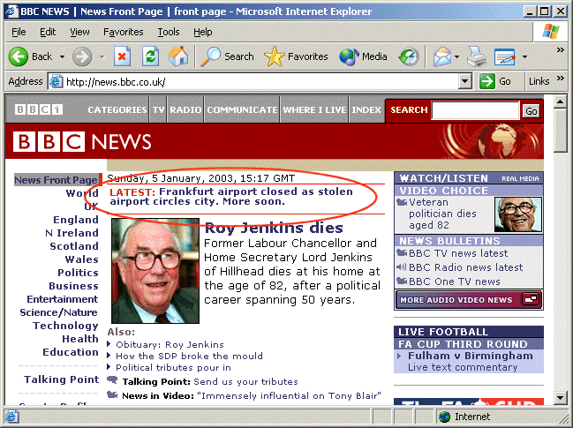Click the BBC NEWS banner logo
The height and width of the screenshot is (428, 573).
pyautogui.click(x=82, y=142)
